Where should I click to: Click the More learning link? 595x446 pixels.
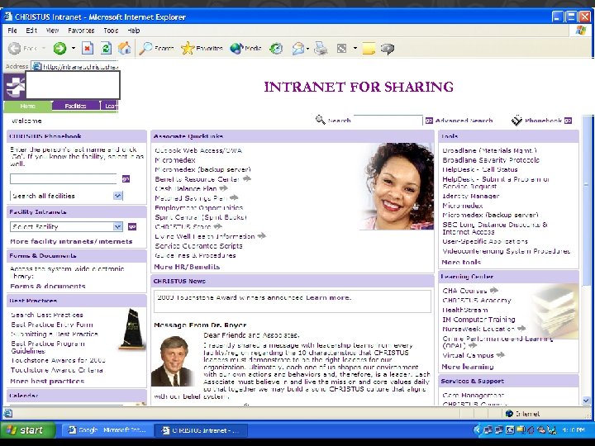(468, 367)
